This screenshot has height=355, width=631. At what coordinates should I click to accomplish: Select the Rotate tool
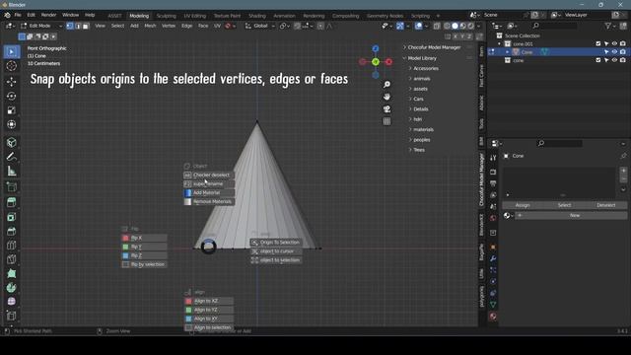click(11, 96)
